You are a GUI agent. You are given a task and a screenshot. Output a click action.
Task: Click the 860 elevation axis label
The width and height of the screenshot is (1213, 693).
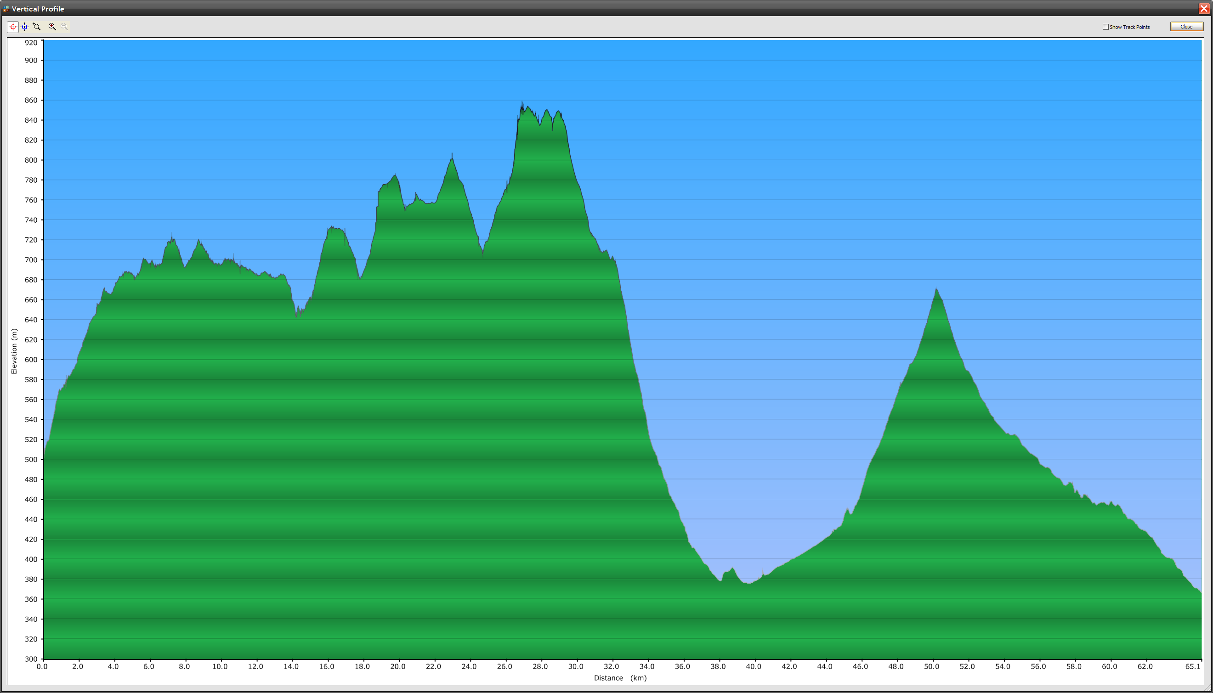[31, 101]
